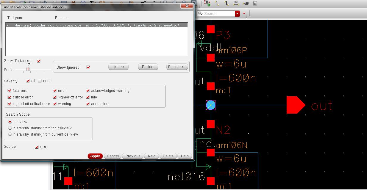Click the Ignore button

(x=118, y=67)
